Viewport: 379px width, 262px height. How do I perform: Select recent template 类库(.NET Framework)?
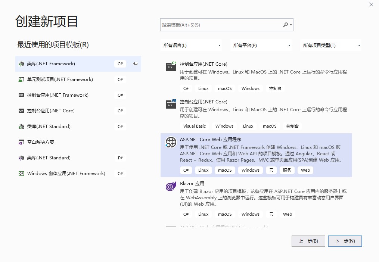tap(78, 64)
